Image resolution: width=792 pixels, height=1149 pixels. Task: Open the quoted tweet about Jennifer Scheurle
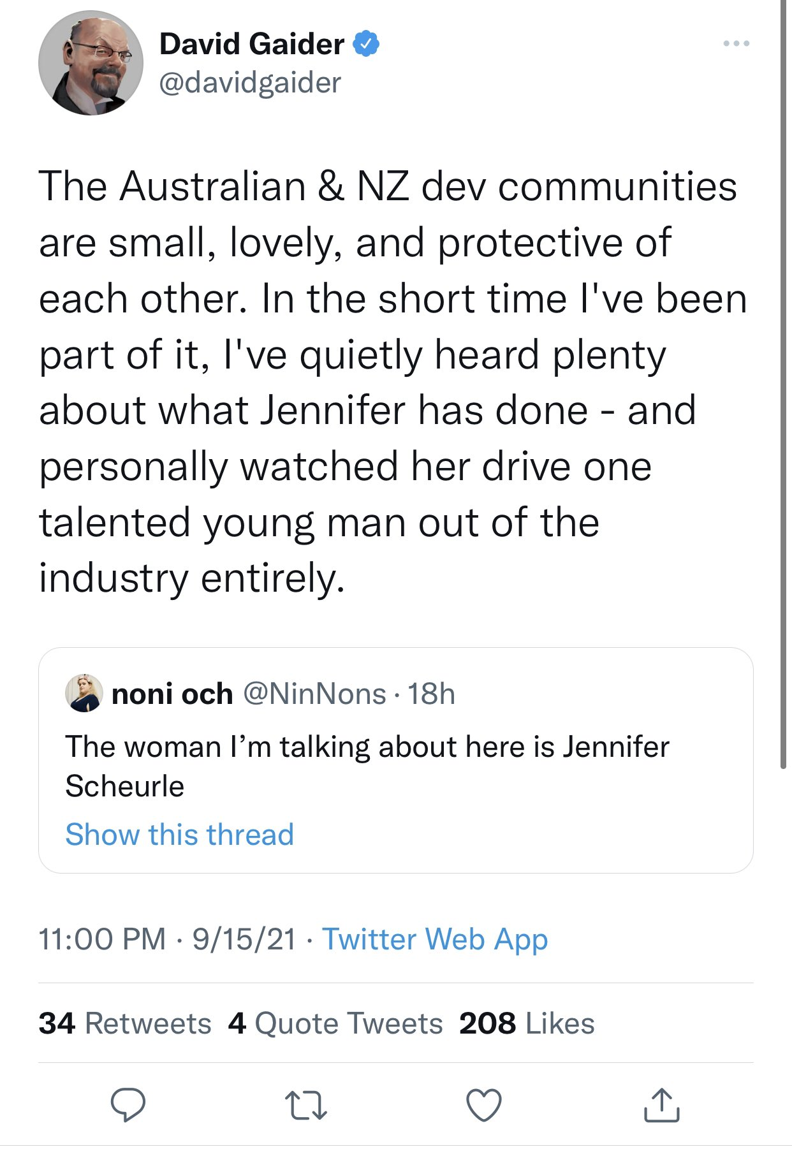[x=396, y=760]
